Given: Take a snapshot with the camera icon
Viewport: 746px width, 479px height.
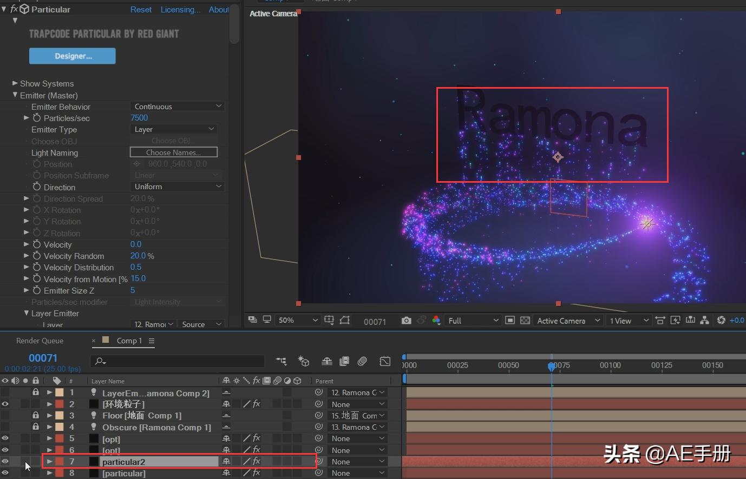Looking at the screenshot, I should click(406, 321).
